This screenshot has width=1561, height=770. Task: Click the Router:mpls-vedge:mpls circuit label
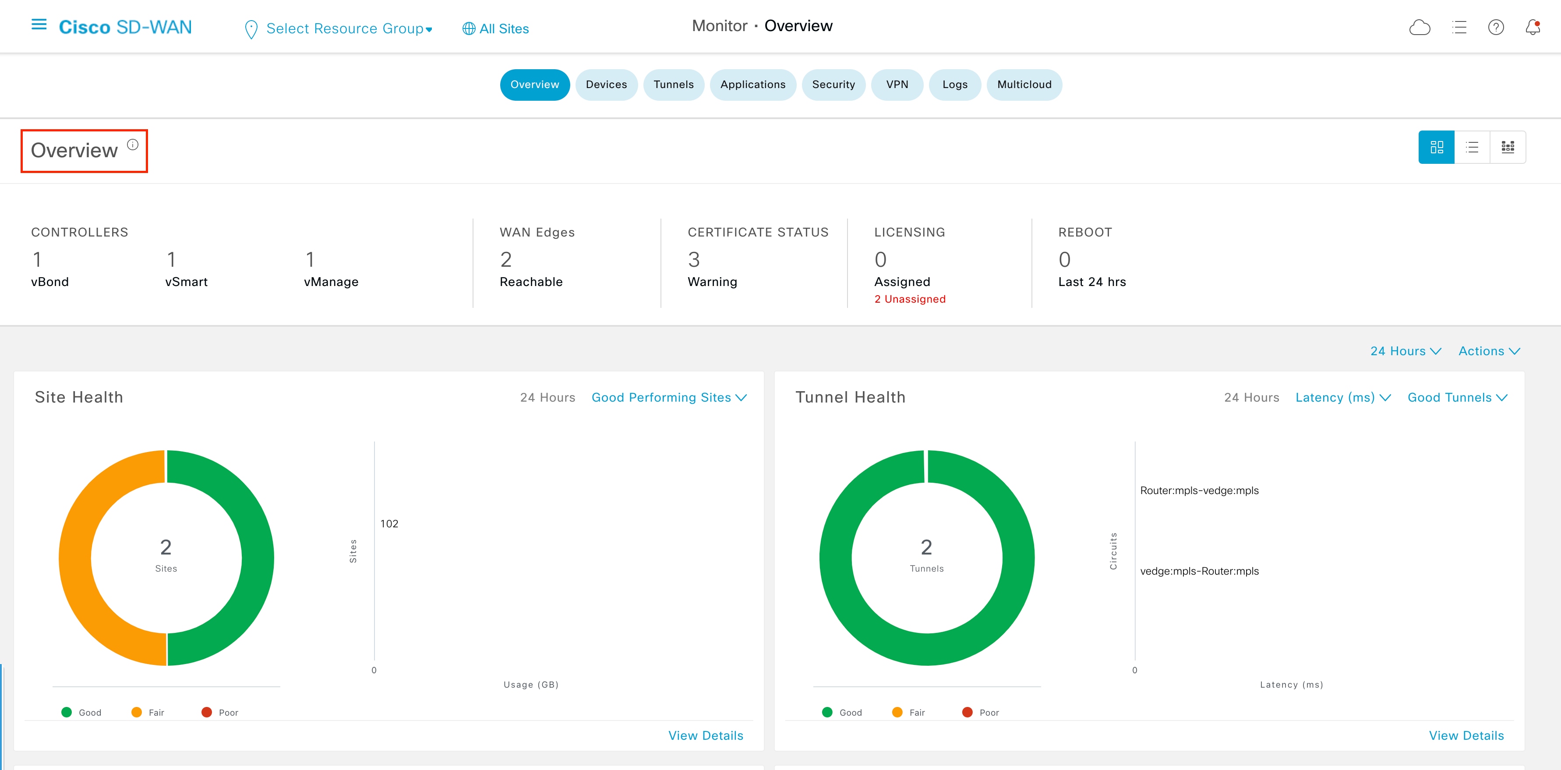point(1199,491)
